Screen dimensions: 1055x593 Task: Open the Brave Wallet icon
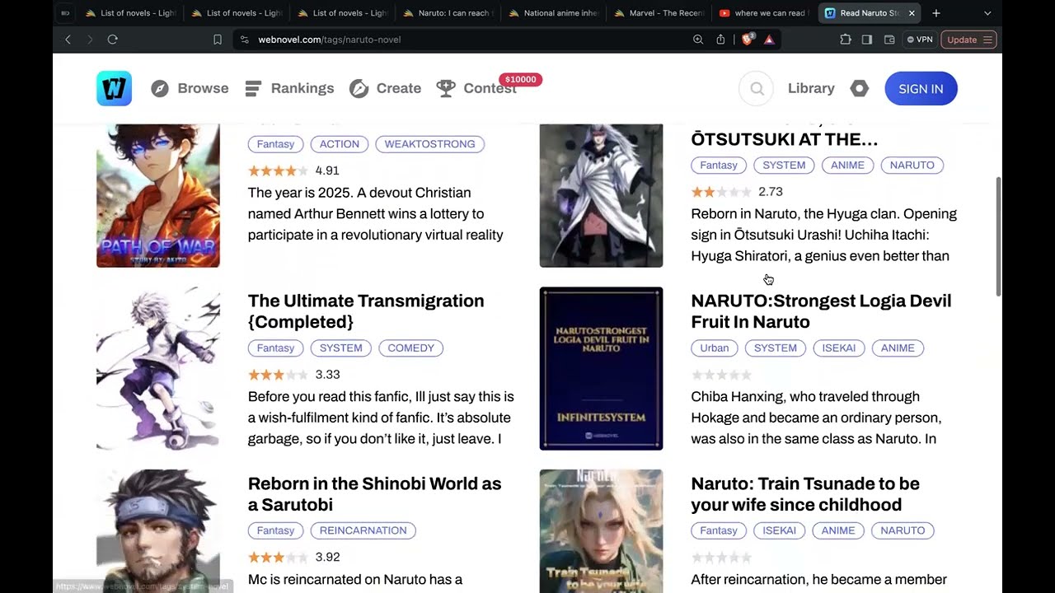coord(889,40)
